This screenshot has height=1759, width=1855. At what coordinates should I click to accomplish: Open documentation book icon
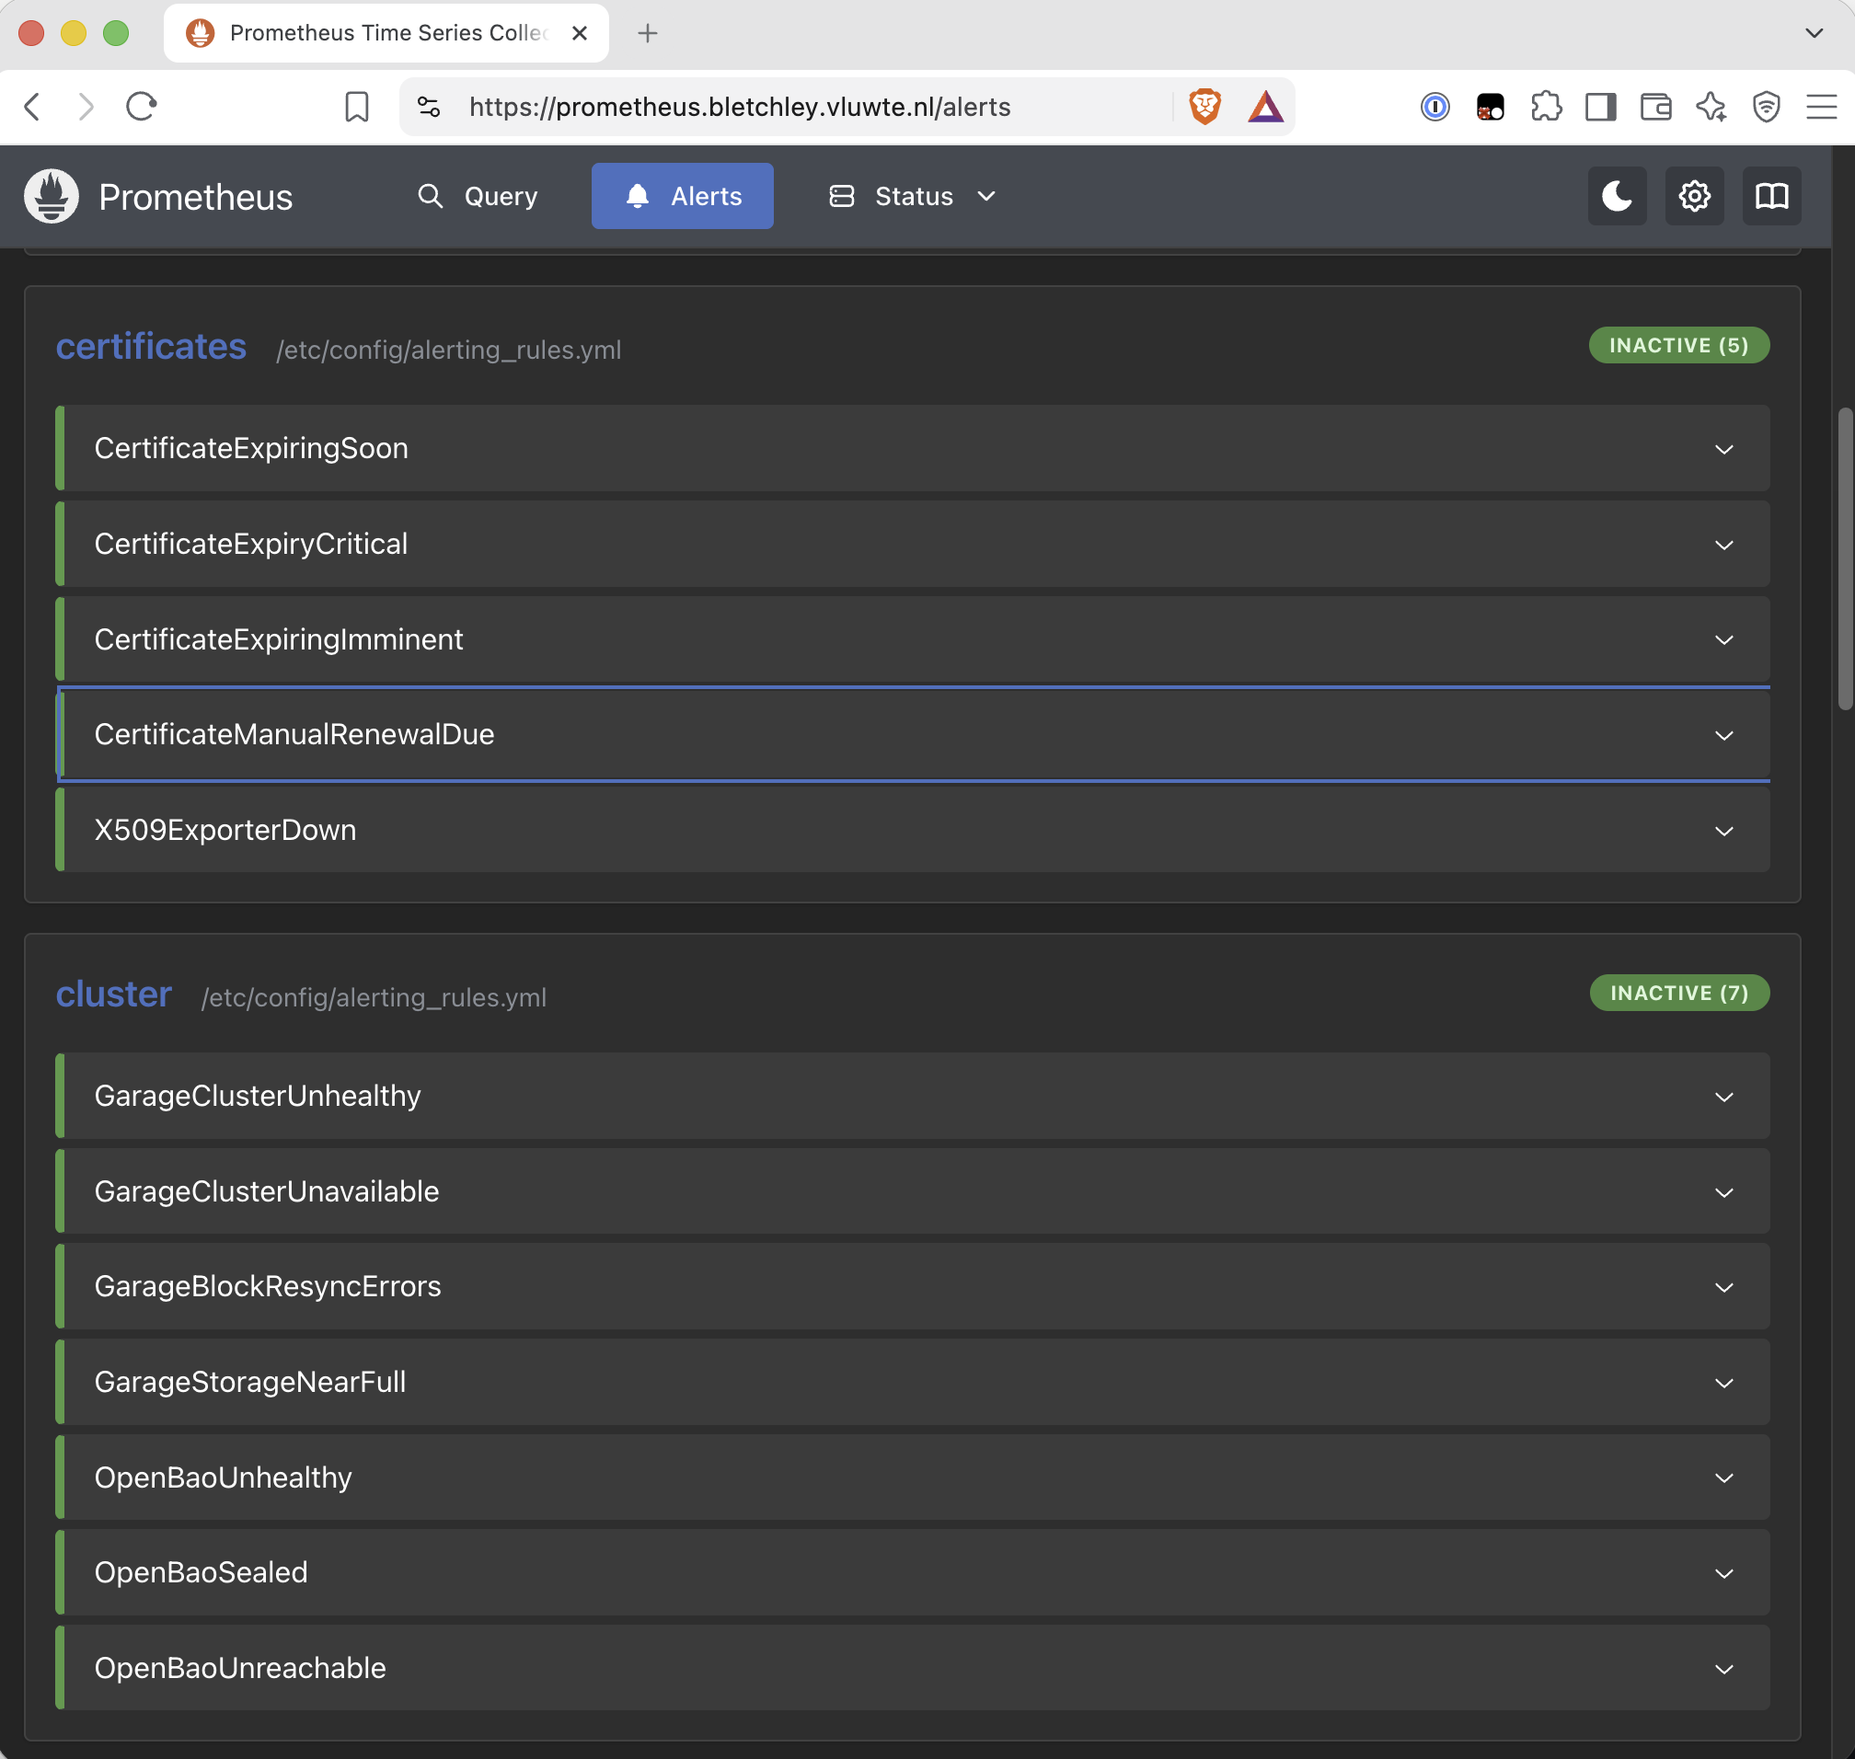coord(1771,196)
